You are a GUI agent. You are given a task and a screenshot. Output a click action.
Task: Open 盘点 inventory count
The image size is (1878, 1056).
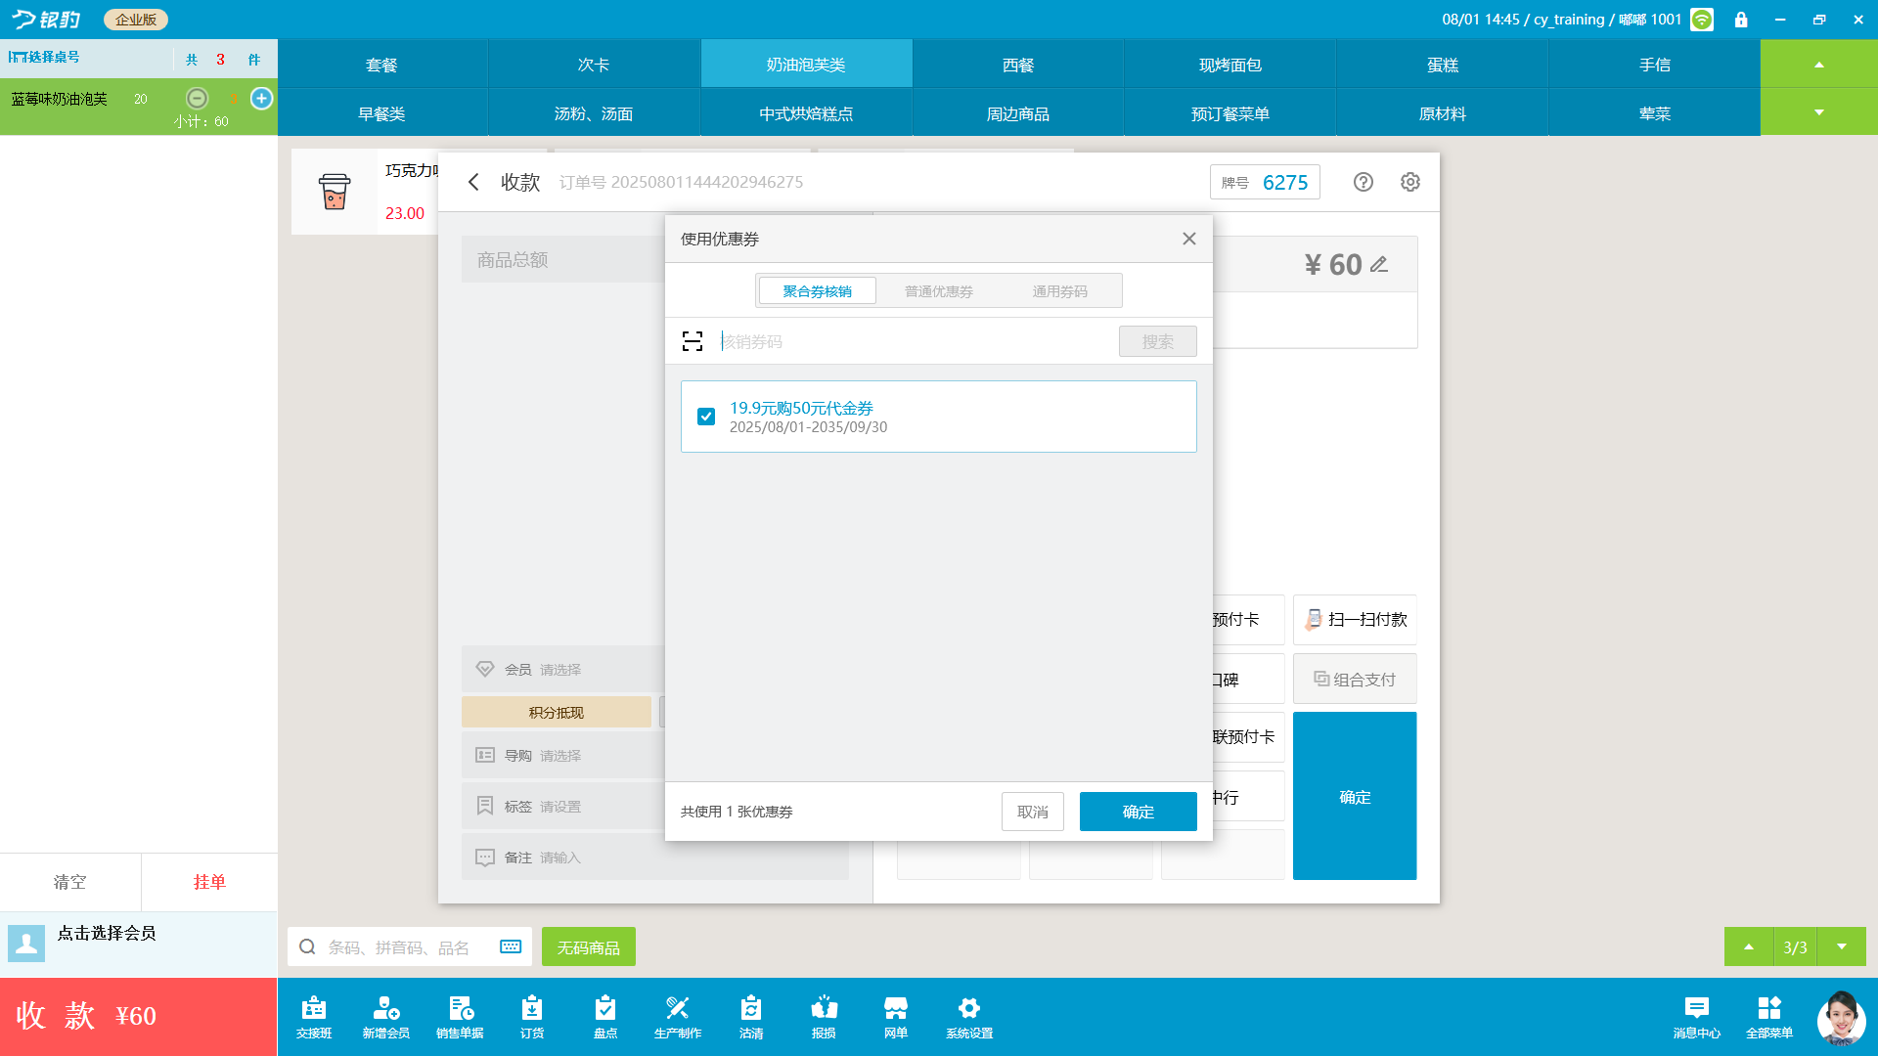[605, 1017]
